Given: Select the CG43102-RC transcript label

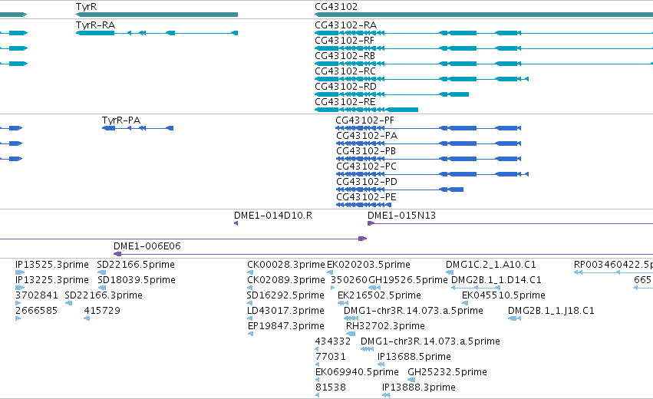Looking at the screenshot, I should (345, 71).
